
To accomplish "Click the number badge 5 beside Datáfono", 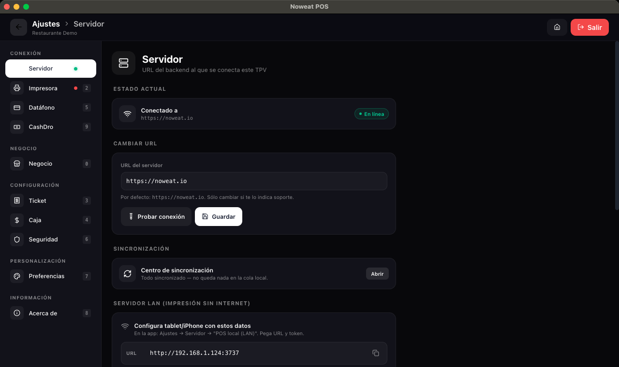I will click(87, 107).
